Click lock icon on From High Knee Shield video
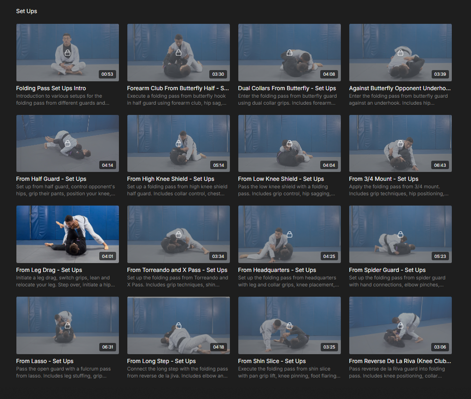This screenshot has height=399, width=471. click(x=178, y=143)
